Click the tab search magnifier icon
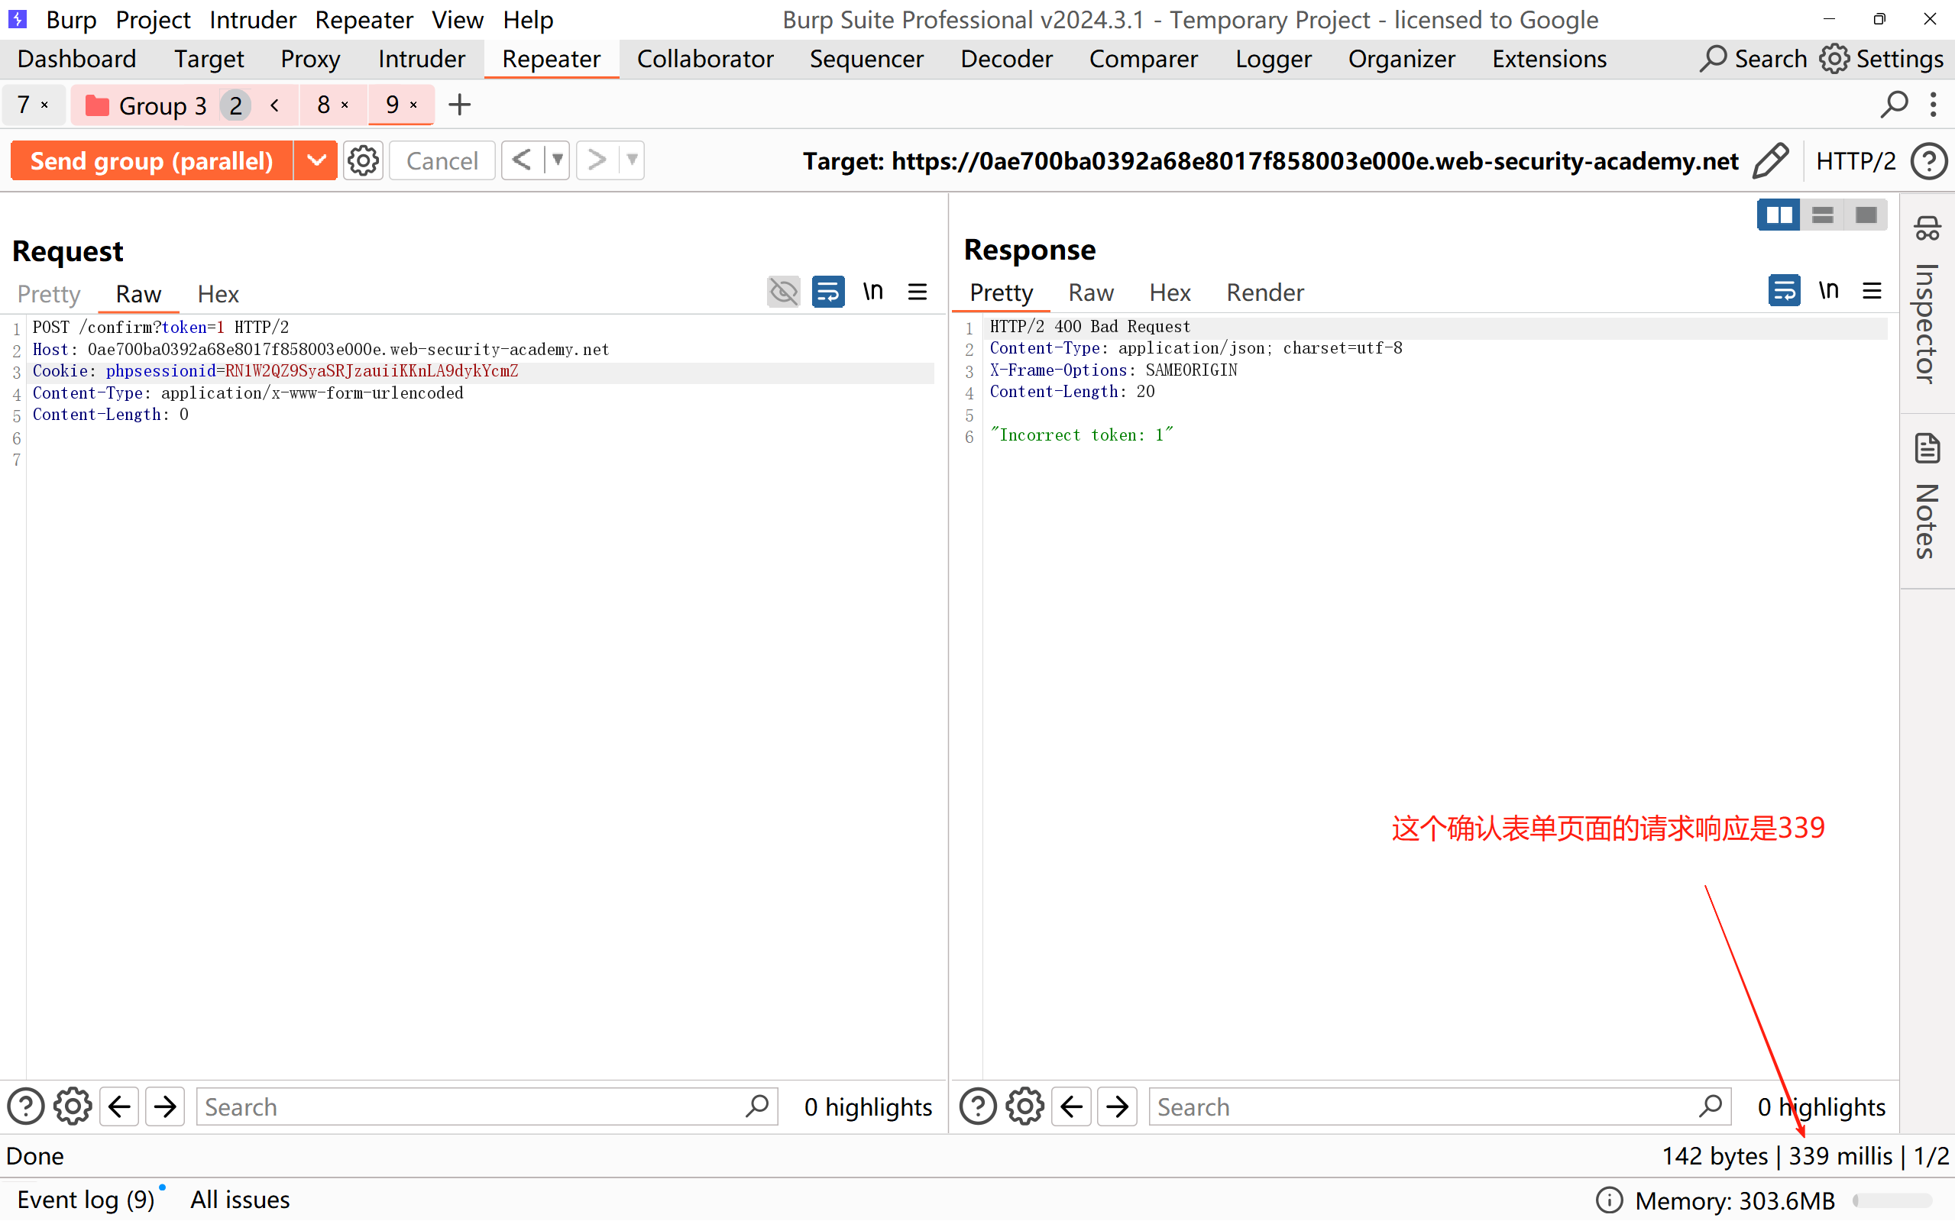This screenshot has height=1221, width=1955. click(1894, 105)
